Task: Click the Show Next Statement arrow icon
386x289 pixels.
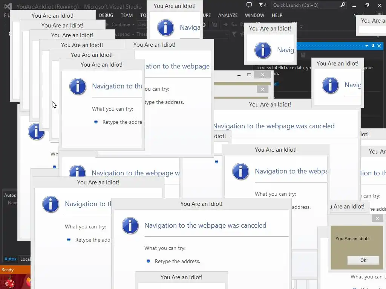Action: 225,24
